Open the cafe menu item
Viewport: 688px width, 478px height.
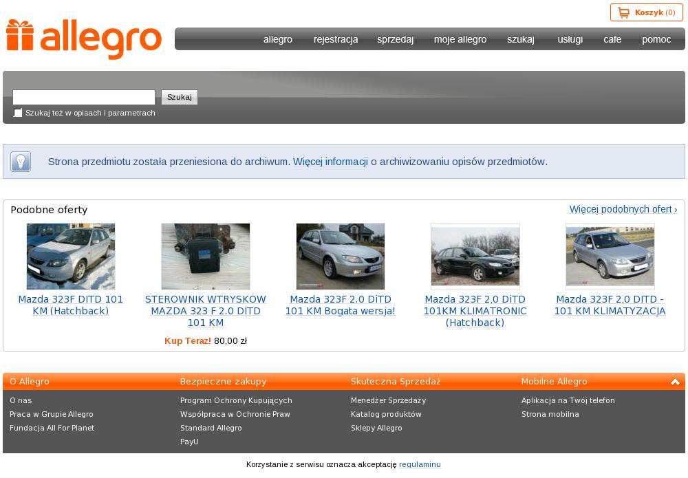pyautogui.click(x=612, y=39)
